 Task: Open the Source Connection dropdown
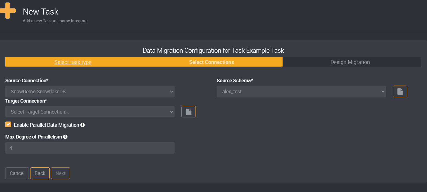[90, 92]
